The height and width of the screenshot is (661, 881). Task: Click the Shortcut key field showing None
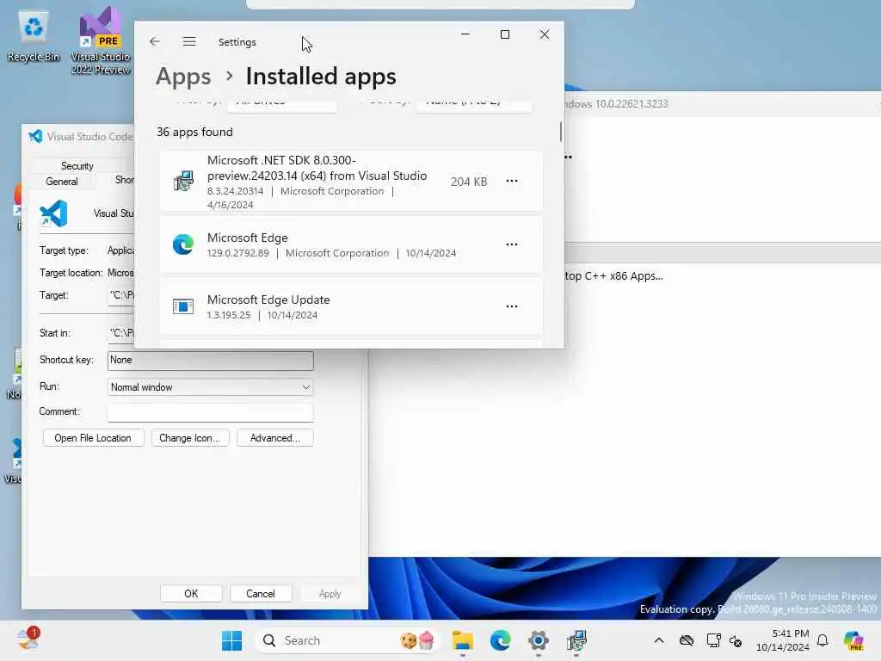click(x=210, y=361)
